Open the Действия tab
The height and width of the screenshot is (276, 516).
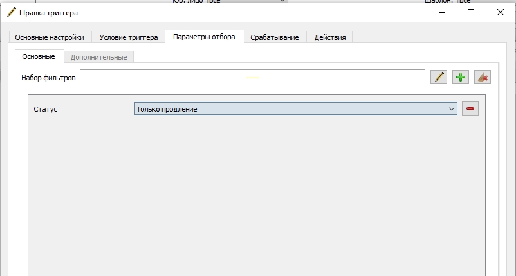pos(330,37)
